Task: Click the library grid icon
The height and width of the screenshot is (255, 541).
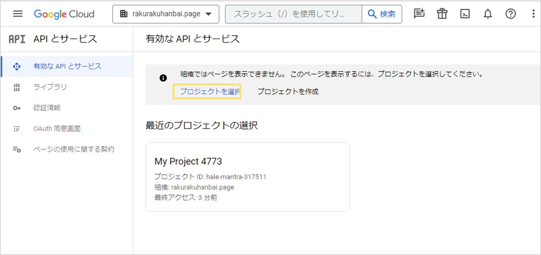Action: coord(17,87)
